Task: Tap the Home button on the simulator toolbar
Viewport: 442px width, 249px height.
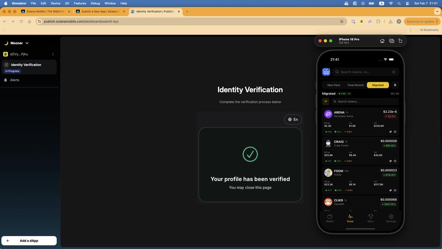Action: tap(382, 41)
